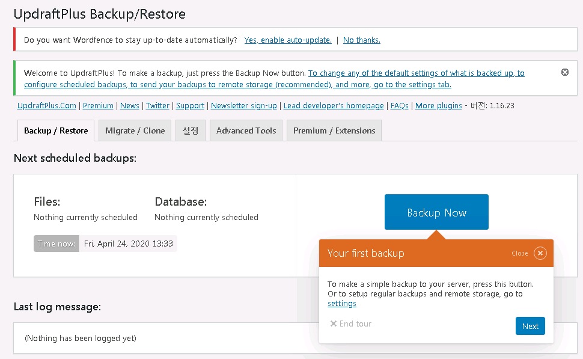Open the News link
The height and width of the screenshot is (359, 583).
(x=129, y=106)
